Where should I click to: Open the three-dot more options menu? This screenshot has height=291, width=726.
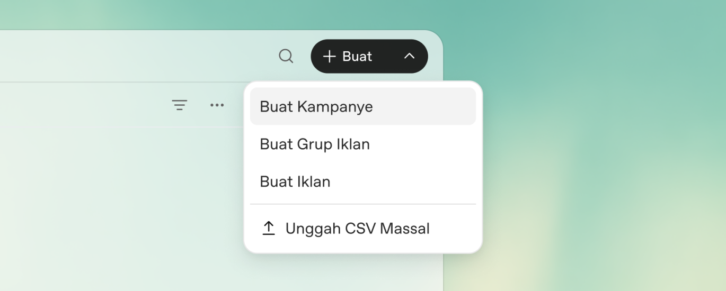217,105
